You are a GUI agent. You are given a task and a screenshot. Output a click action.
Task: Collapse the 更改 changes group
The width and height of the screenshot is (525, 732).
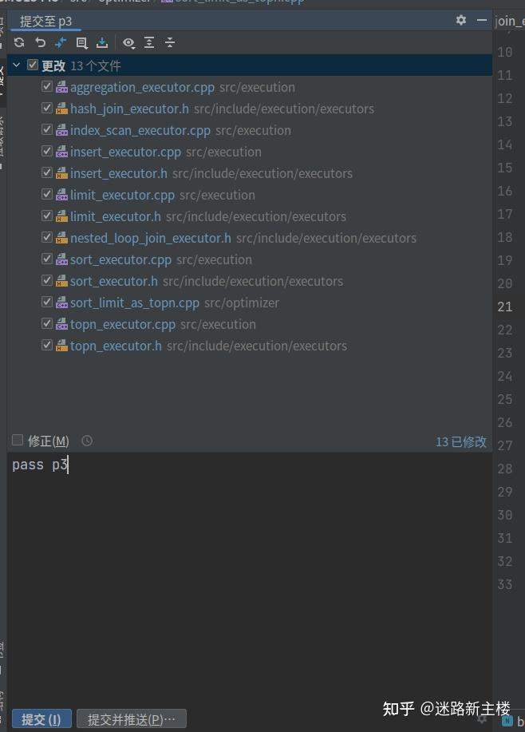click(14, 65)
